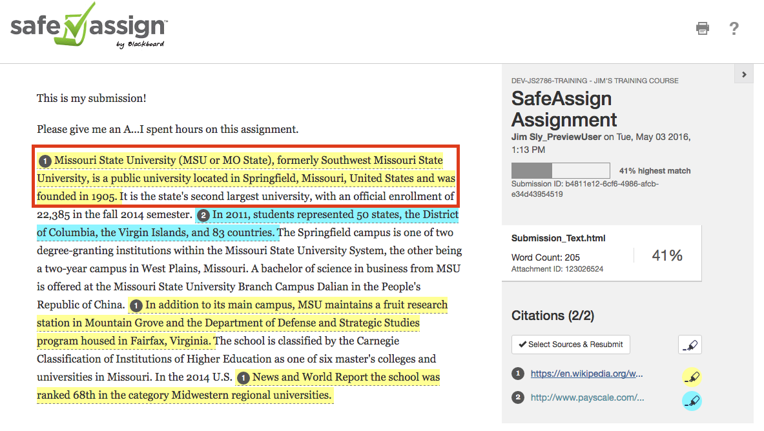Open the en.wikipedia.org citation link
This screenshot has width=764, height=431.
tap(586, 374)
